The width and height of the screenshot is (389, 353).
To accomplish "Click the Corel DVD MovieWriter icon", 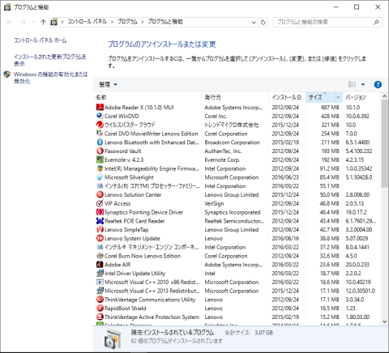I will 100,134.
